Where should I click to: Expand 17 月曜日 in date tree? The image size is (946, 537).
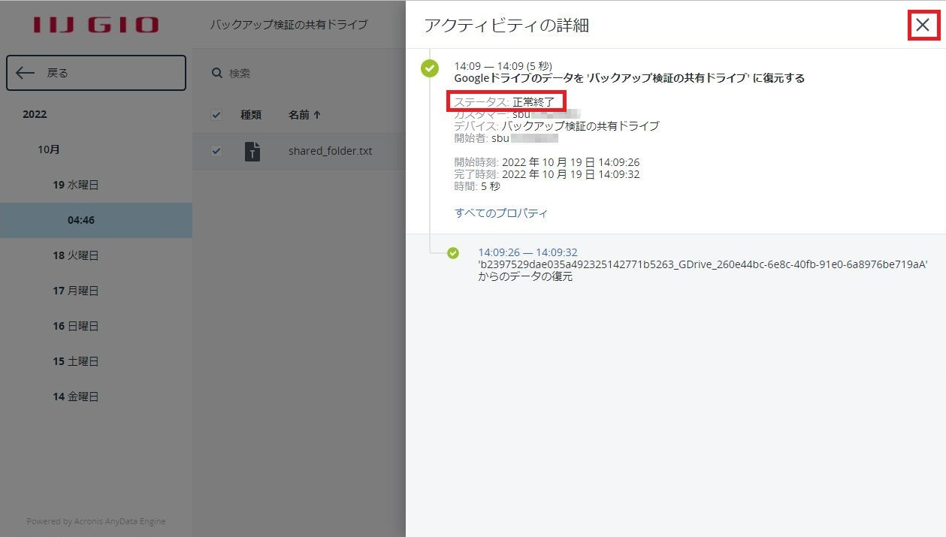coord(76,291)
